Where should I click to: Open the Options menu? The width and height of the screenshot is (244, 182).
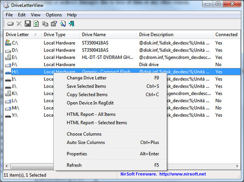[54, 15]
